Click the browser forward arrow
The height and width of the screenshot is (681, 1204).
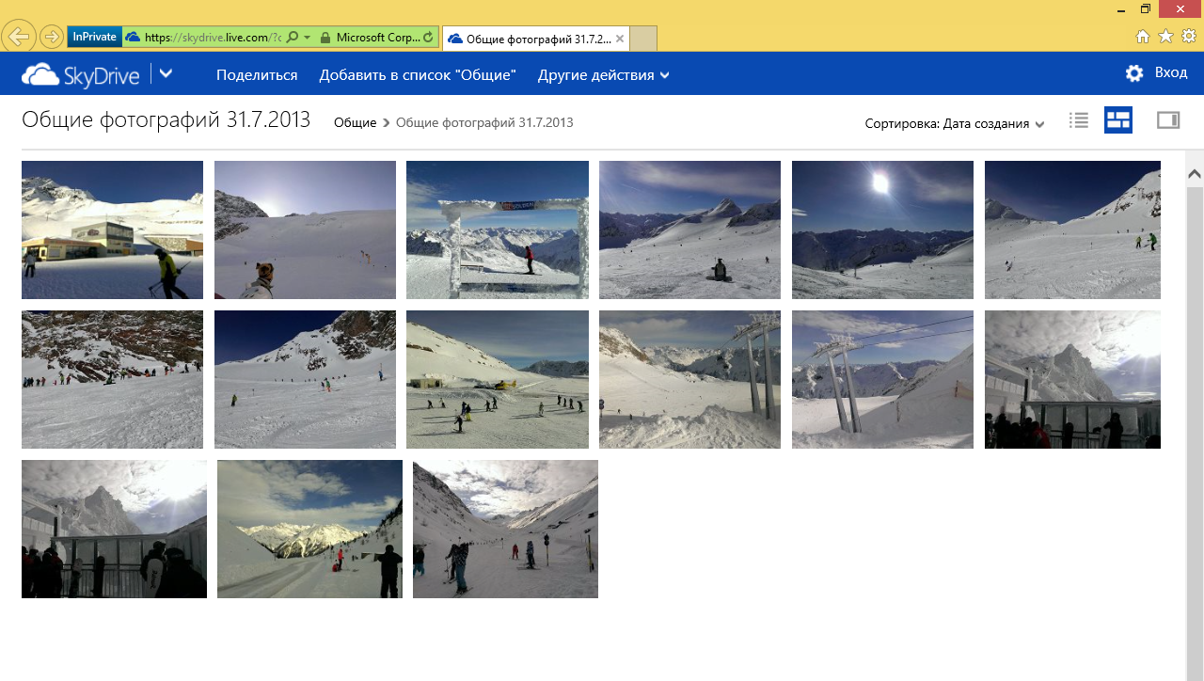click(x=52, y=37)
